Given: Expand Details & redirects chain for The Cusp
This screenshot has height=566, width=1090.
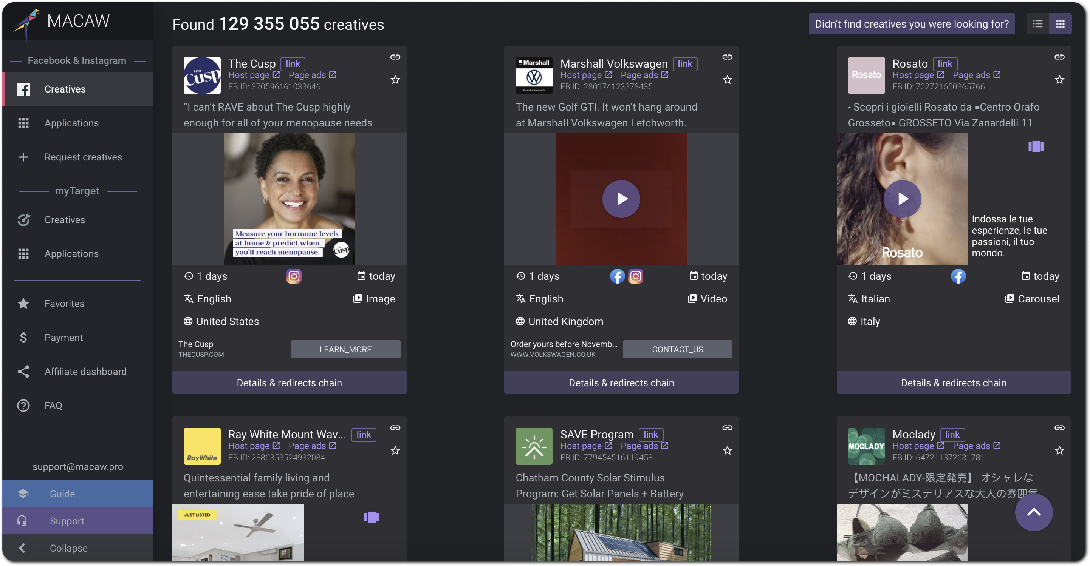Looking at the screenshot, I should (290, 383).
